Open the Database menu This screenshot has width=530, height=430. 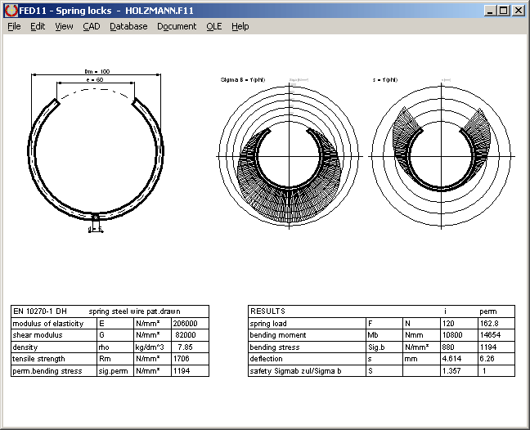[x=128, y=26]
